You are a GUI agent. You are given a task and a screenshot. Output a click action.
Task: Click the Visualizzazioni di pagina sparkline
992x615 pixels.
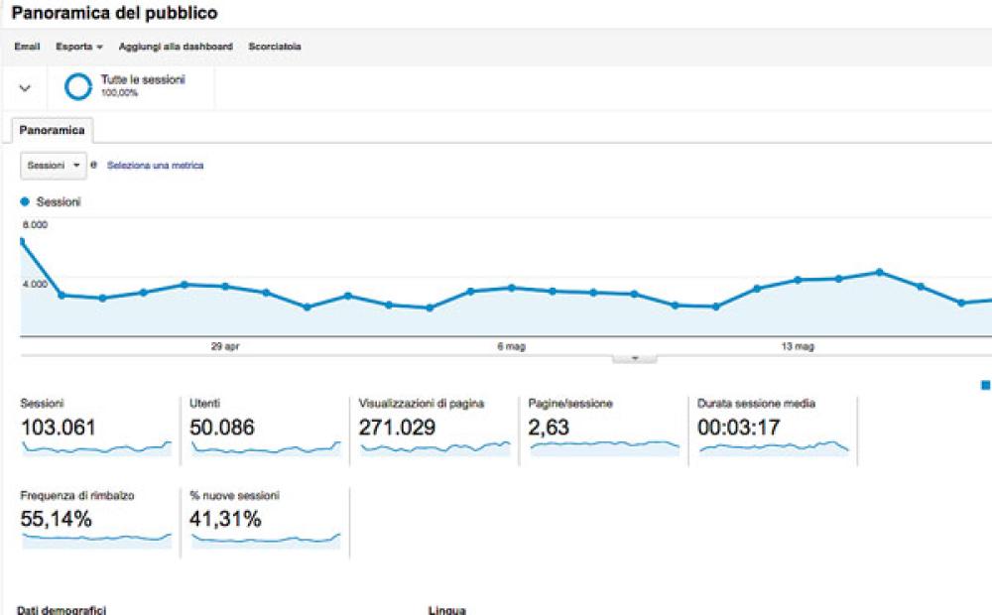tap(434, 447)
